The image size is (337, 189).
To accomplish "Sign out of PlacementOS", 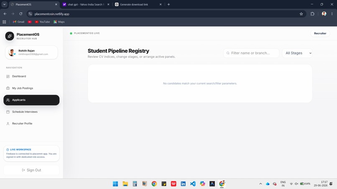I will point(31,170).
